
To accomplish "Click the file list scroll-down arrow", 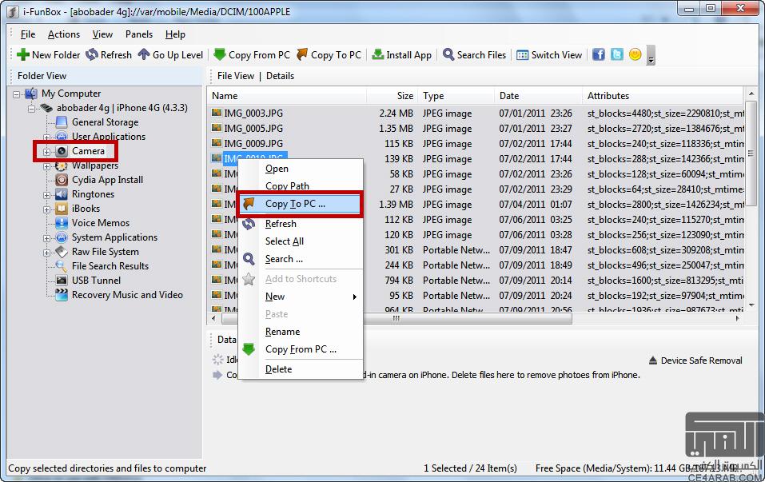I will (x=751, y=305).
